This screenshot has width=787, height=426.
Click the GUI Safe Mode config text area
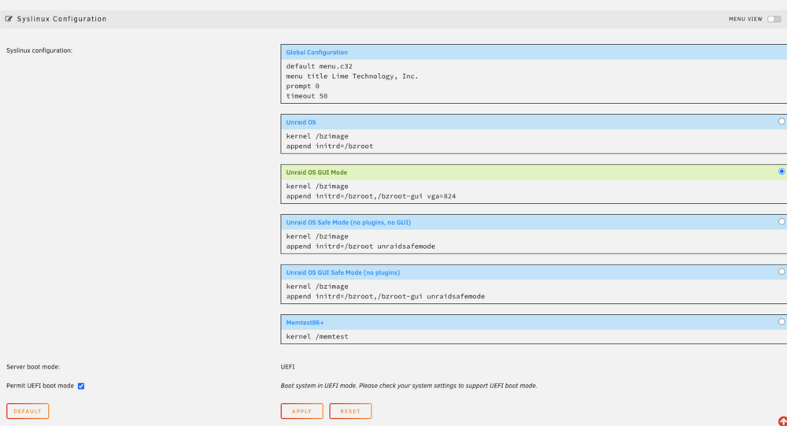[x=534, y=291]
